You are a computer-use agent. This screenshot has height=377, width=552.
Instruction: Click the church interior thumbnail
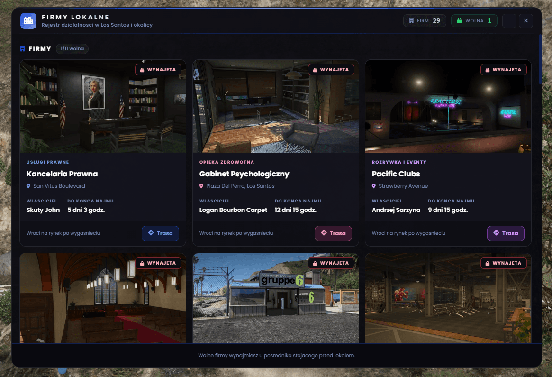(x=103, y=298)
